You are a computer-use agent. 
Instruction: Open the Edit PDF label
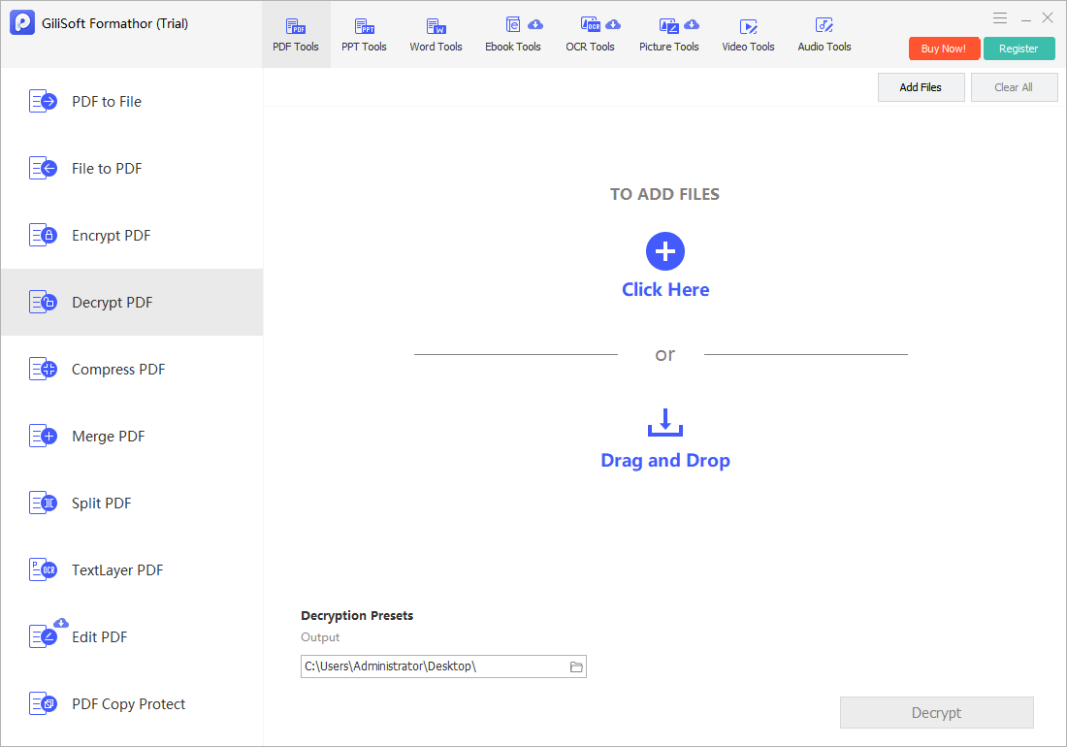pyautogui.click(x=99, y=637)
